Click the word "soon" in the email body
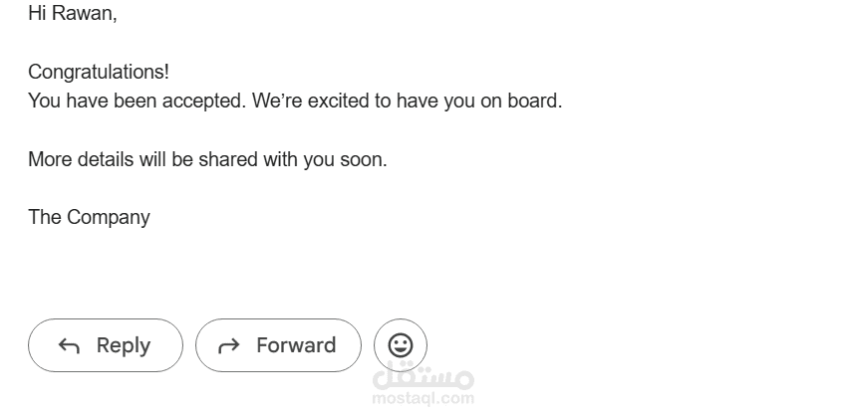The height and width of the screenshot is (415, 847). (x=361, y=160)
